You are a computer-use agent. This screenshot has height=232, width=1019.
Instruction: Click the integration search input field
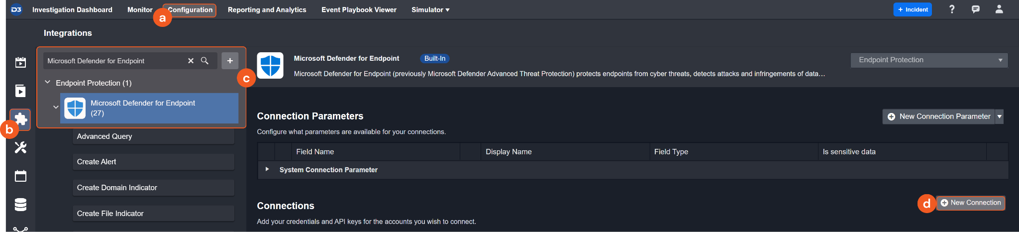click(114, 61)
